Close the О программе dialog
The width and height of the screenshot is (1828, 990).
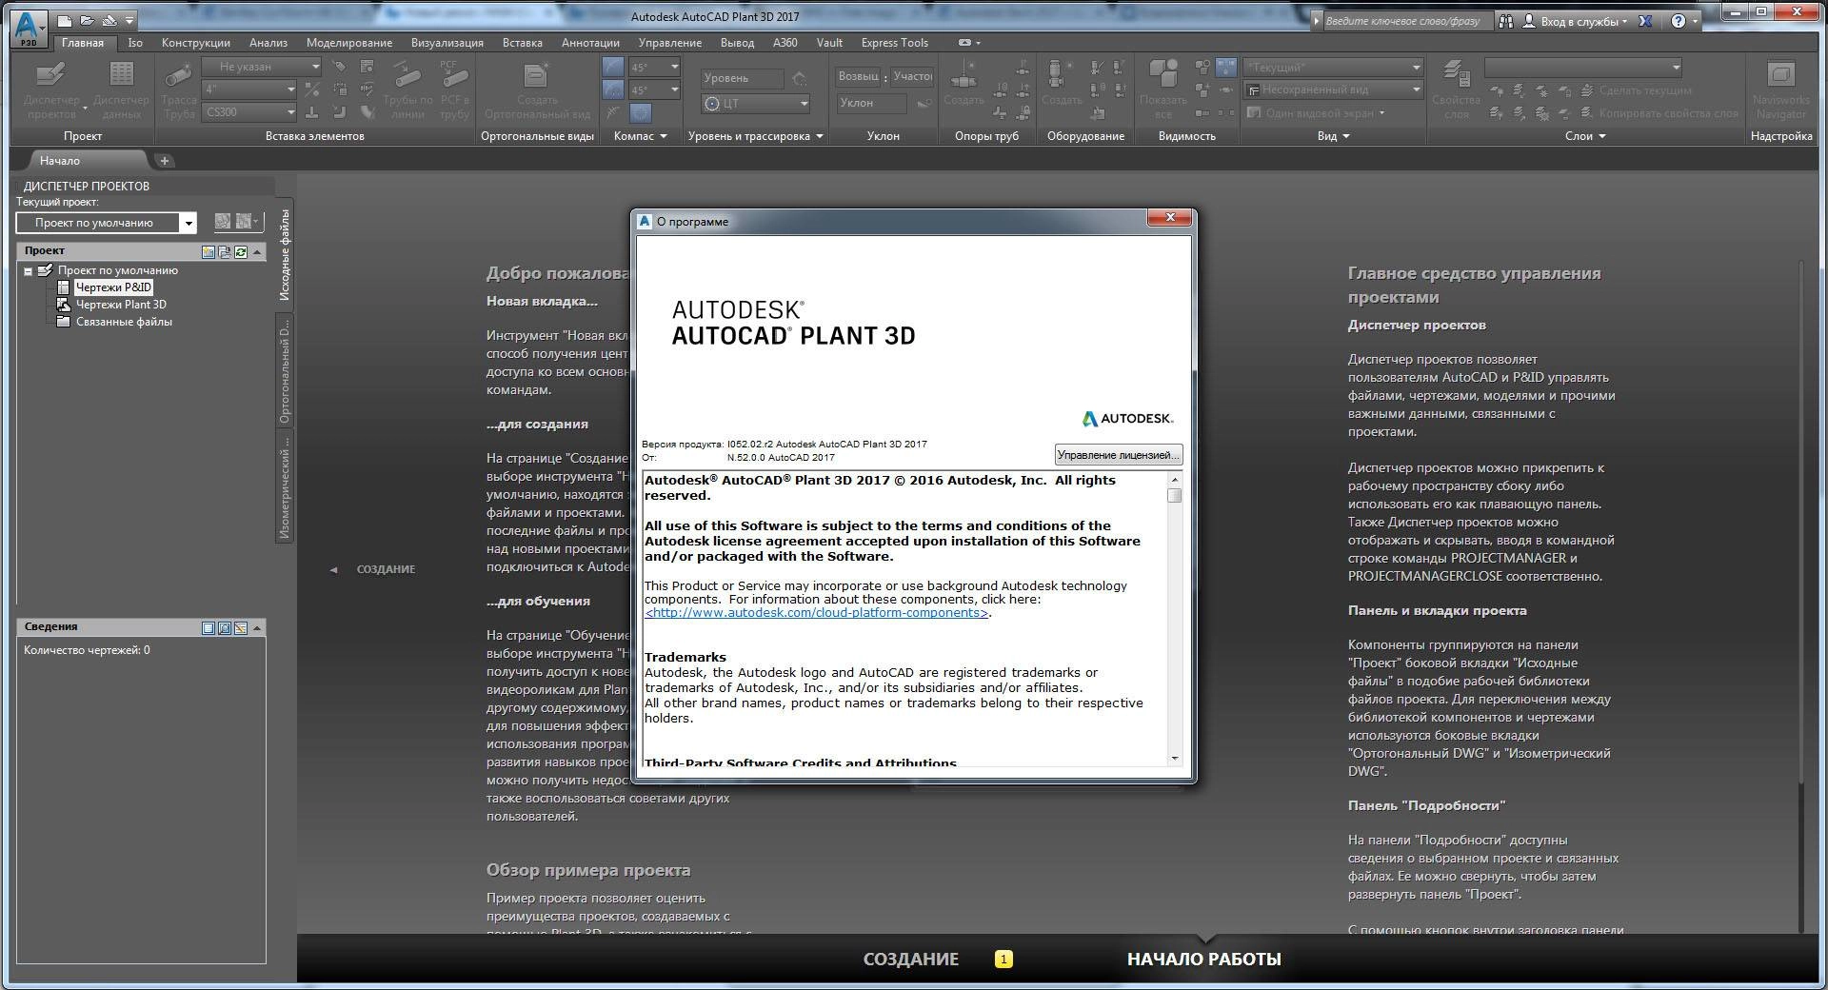tap(1169, 218)
